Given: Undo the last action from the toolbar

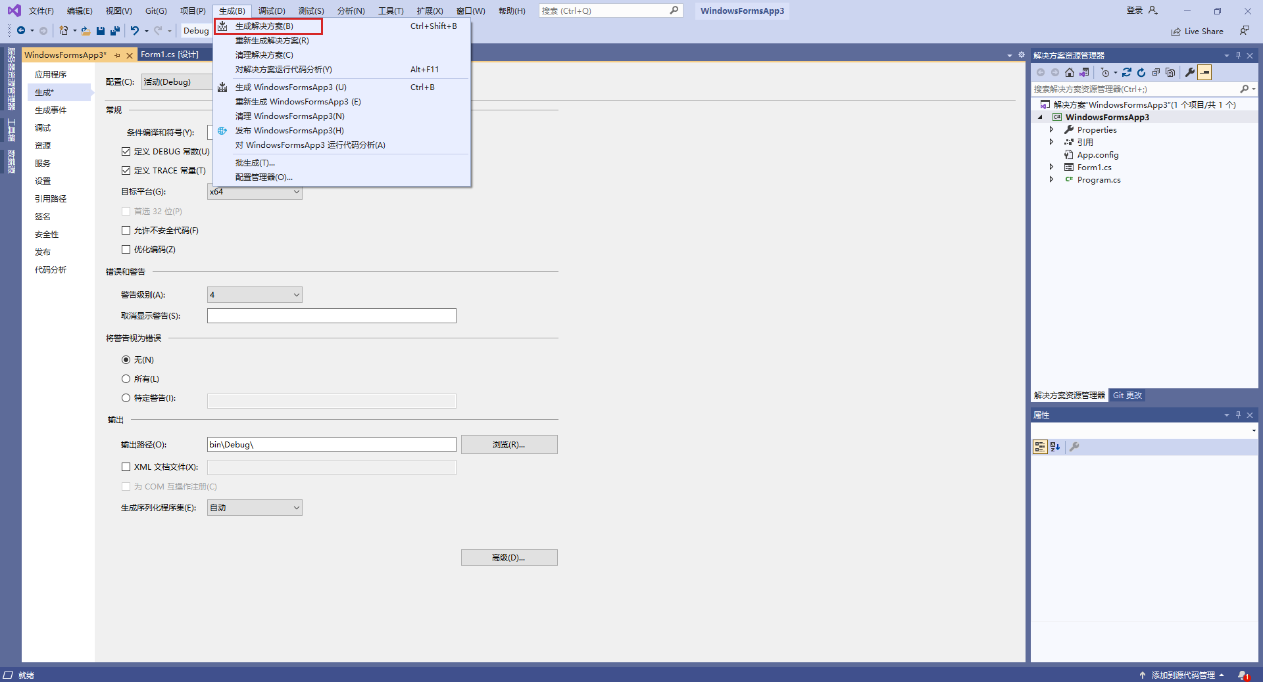Looking at the screenshot, I should tap(135, 30).
